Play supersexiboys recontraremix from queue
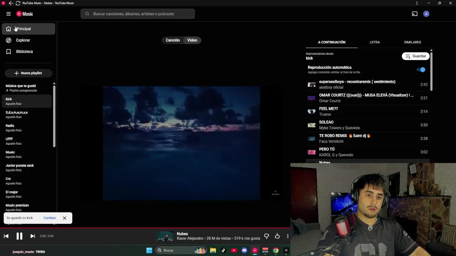 (368, 85)
